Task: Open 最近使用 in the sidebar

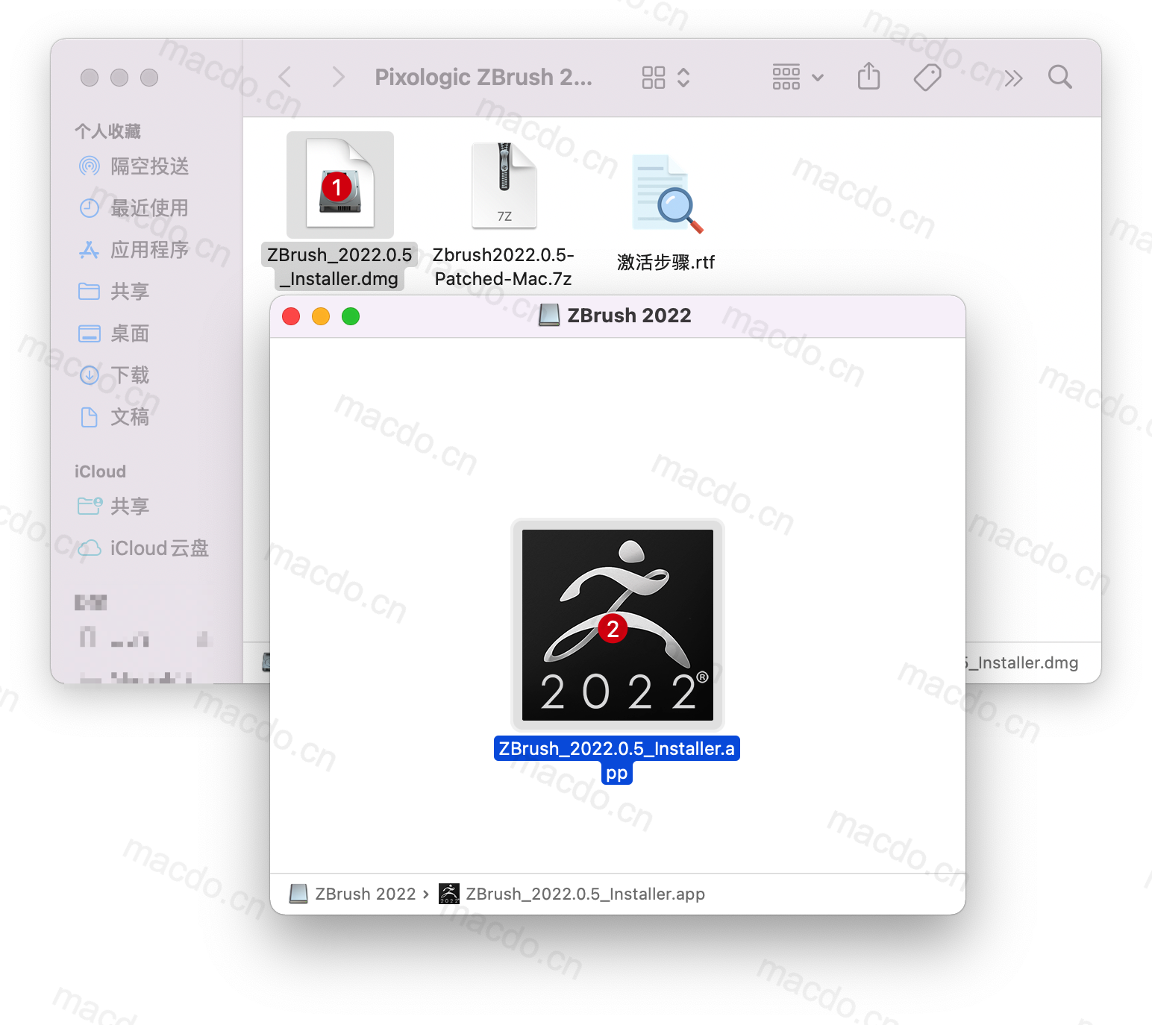Action: [x=149, y=208]
